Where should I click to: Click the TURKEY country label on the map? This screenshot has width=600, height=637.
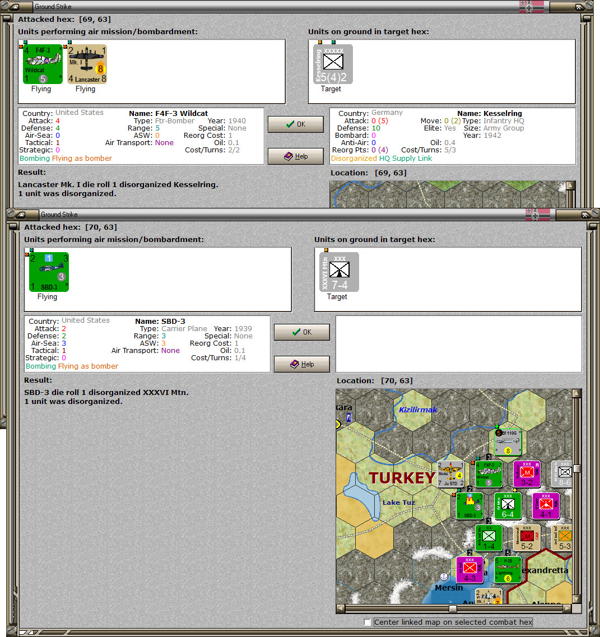402,478
